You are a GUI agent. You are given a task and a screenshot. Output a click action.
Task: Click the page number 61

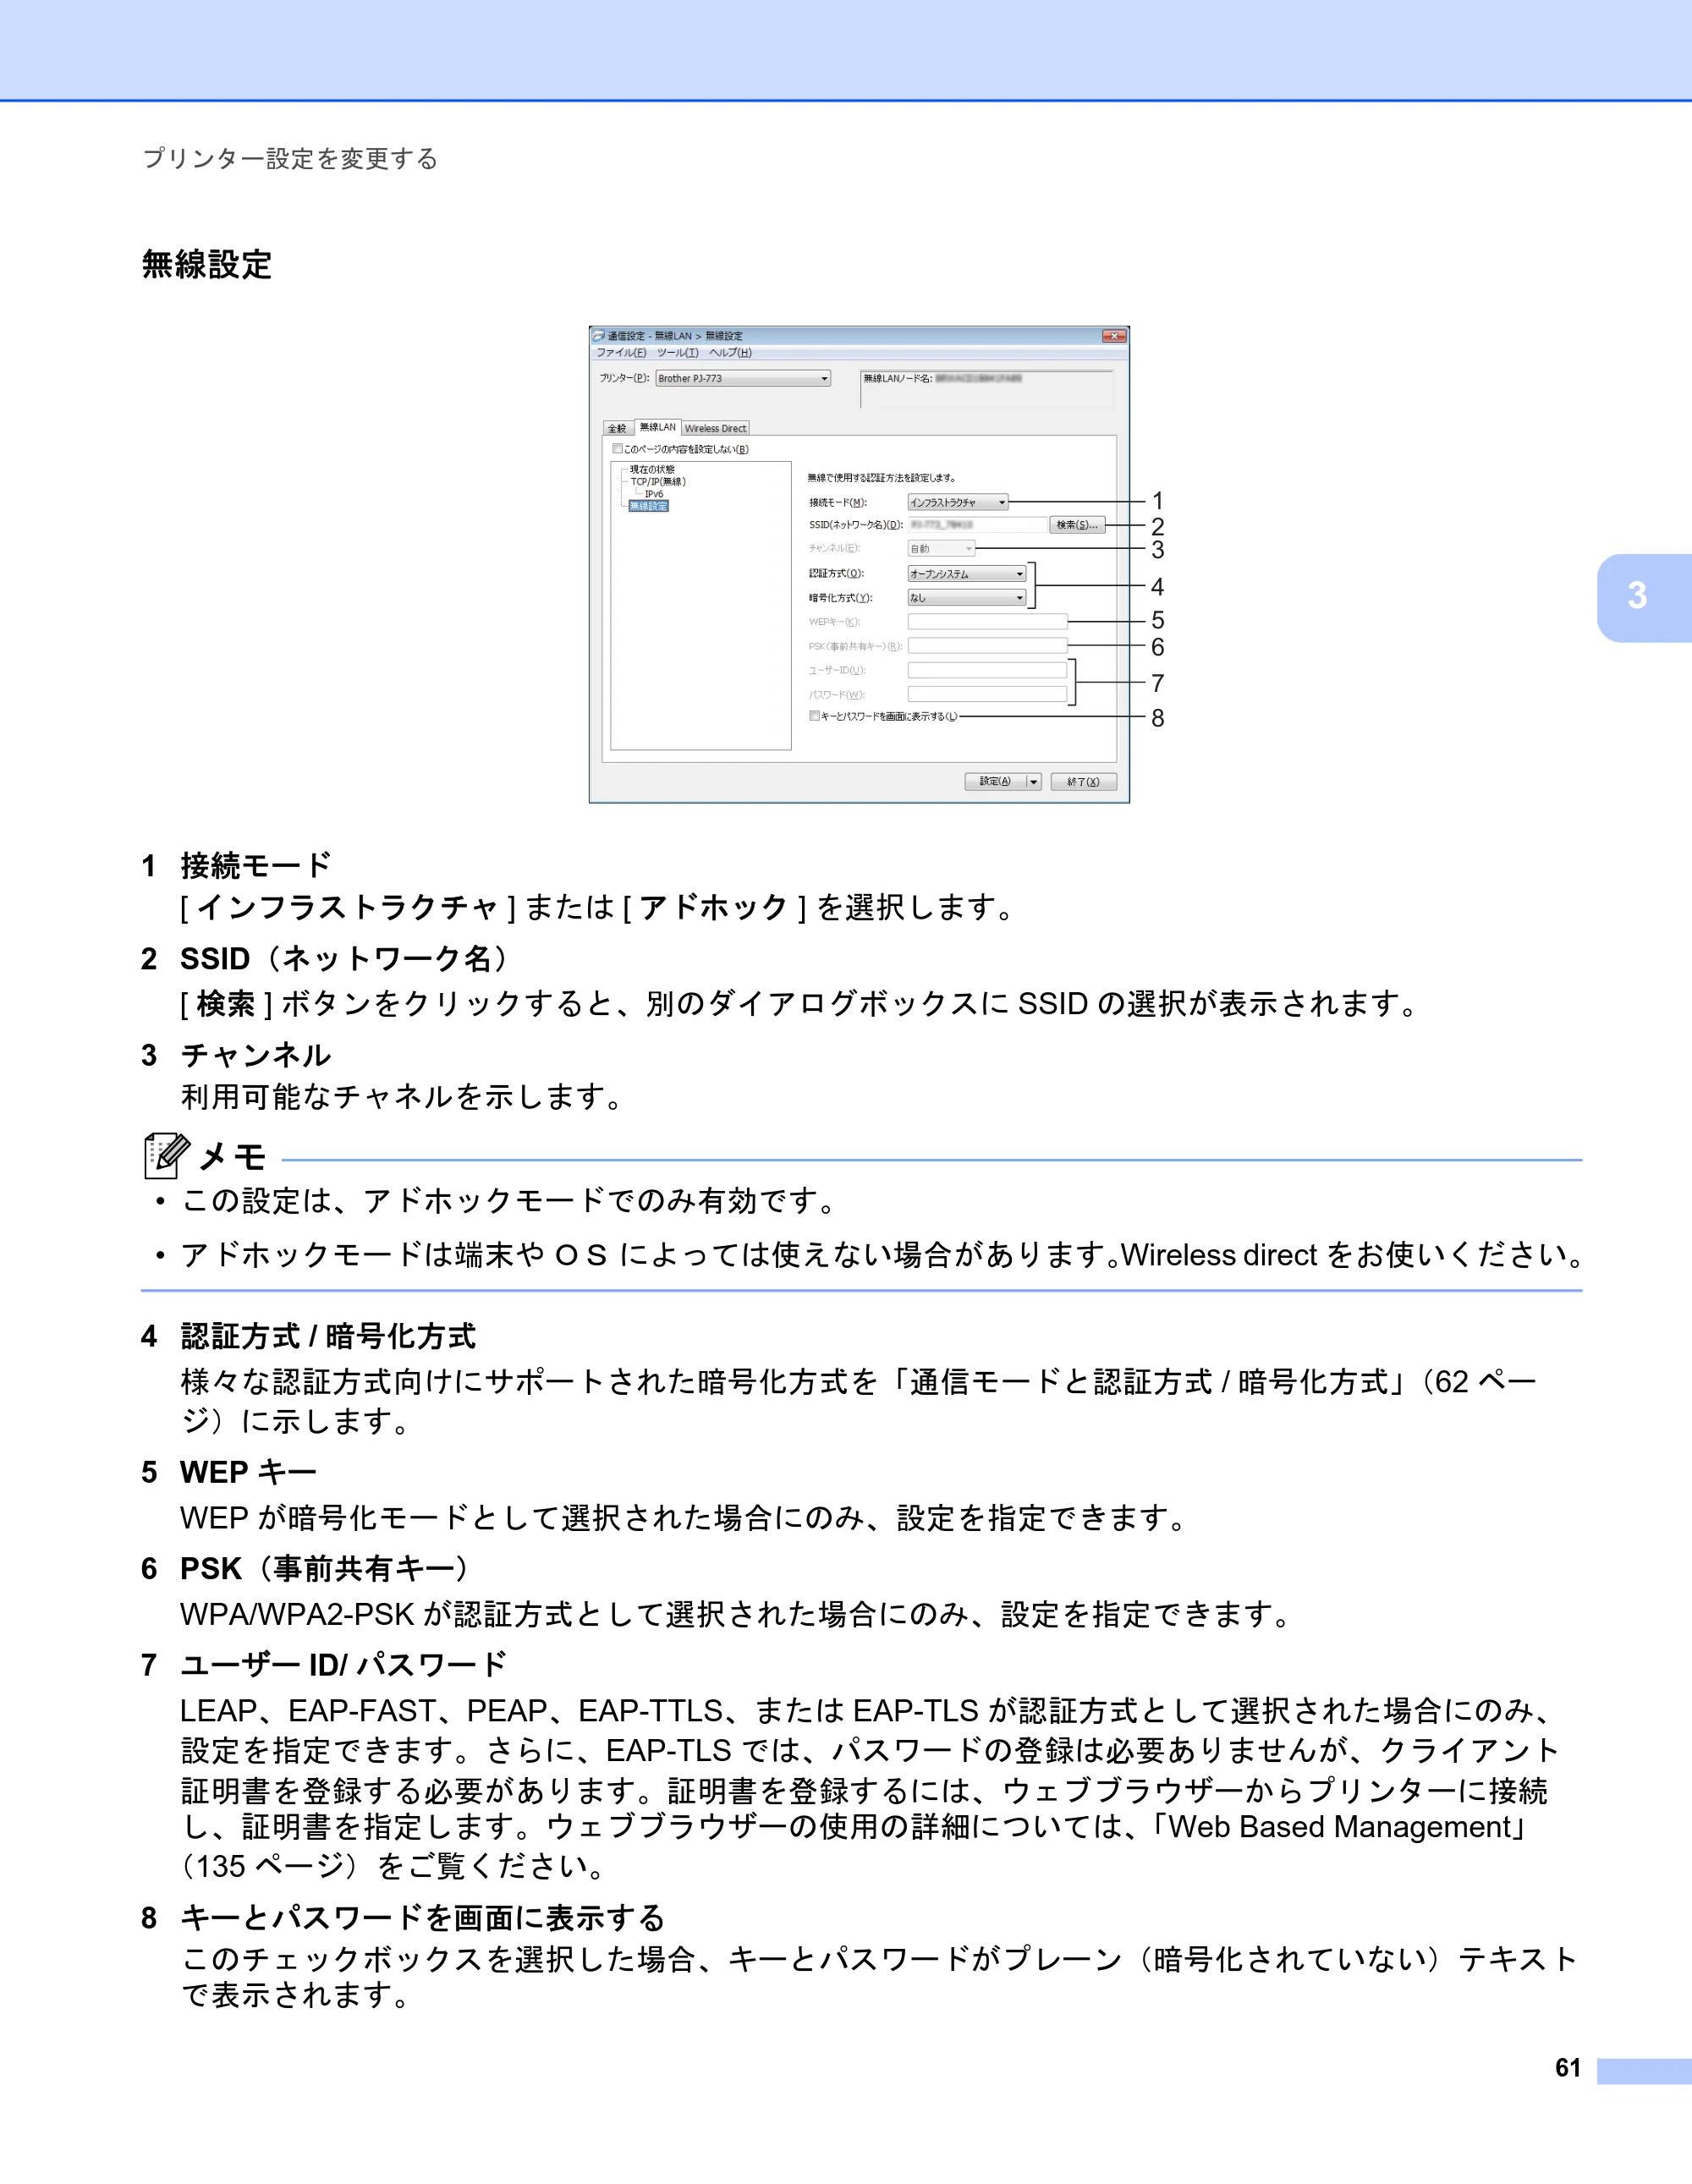(1568, 2068)
